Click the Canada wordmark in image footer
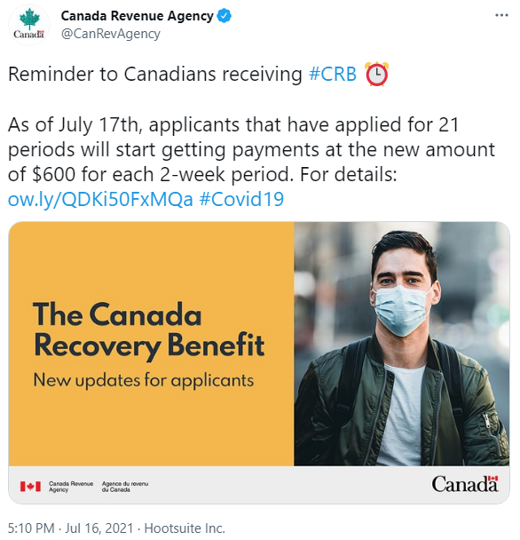Screen dimensions: 520x540 [x=465, y=483]
